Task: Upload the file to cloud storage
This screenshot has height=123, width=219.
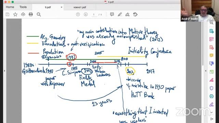Action: pos(23,14)
